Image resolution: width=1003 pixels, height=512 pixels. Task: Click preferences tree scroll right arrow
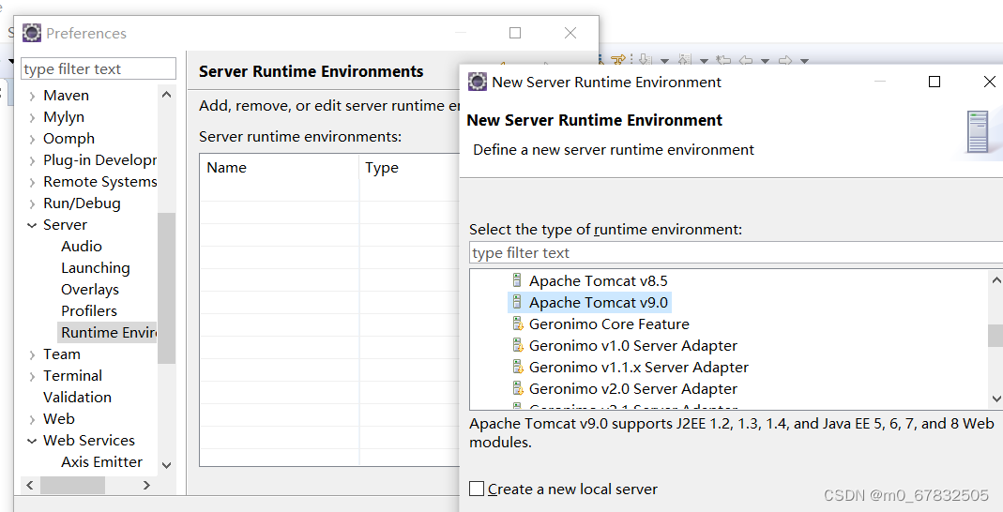click(146, 485)
